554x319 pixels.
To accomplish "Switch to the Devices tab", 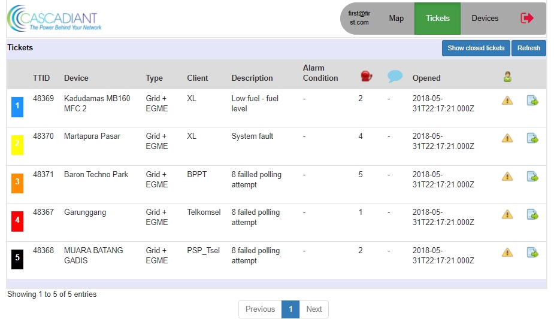I will (485, 19).
